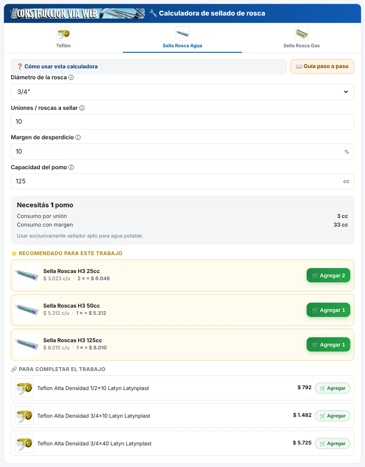Open the Sella Roscas H3 125cc image

(x=27, y=345)
